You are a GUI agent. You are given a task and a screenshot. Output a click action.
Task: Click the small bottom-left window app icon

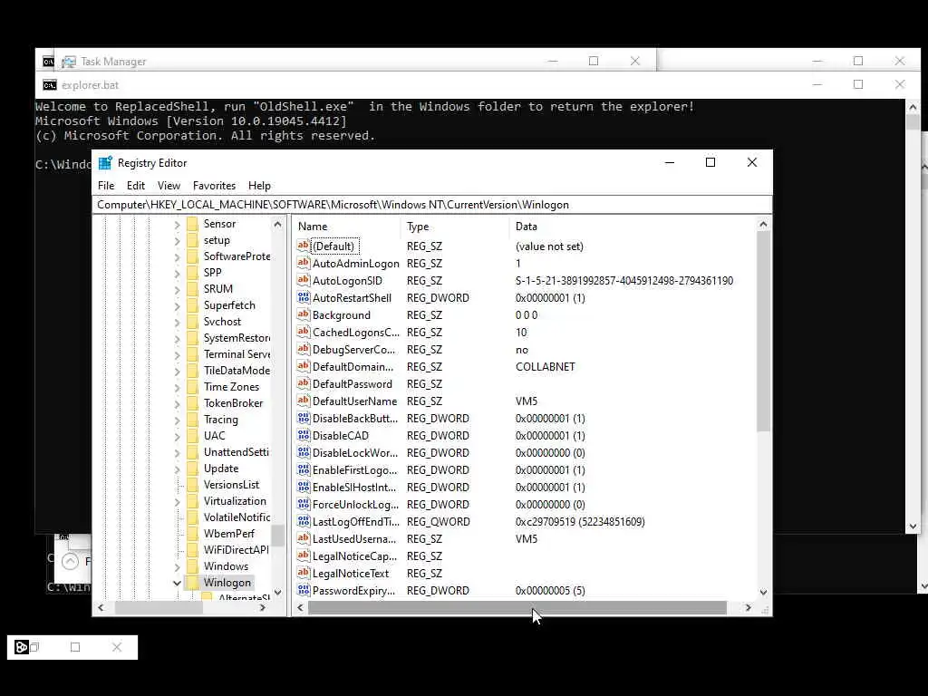tap(22, 647)
